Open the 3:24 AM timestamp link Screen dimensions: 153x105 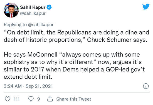click(13, 86)
